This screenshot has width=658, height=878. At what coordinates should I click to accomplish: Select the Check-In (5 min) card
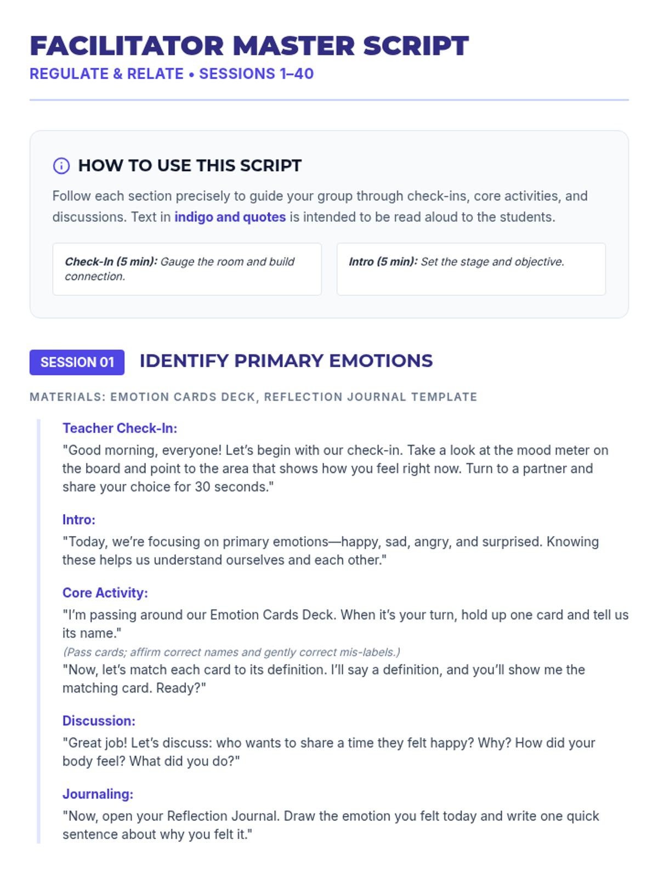click(186, 269)
